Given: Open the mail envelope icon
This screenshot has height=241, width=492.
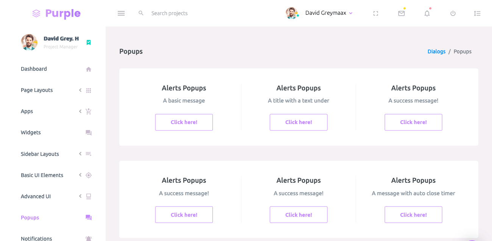Looking at the screenshot, I should click(401, 13).
